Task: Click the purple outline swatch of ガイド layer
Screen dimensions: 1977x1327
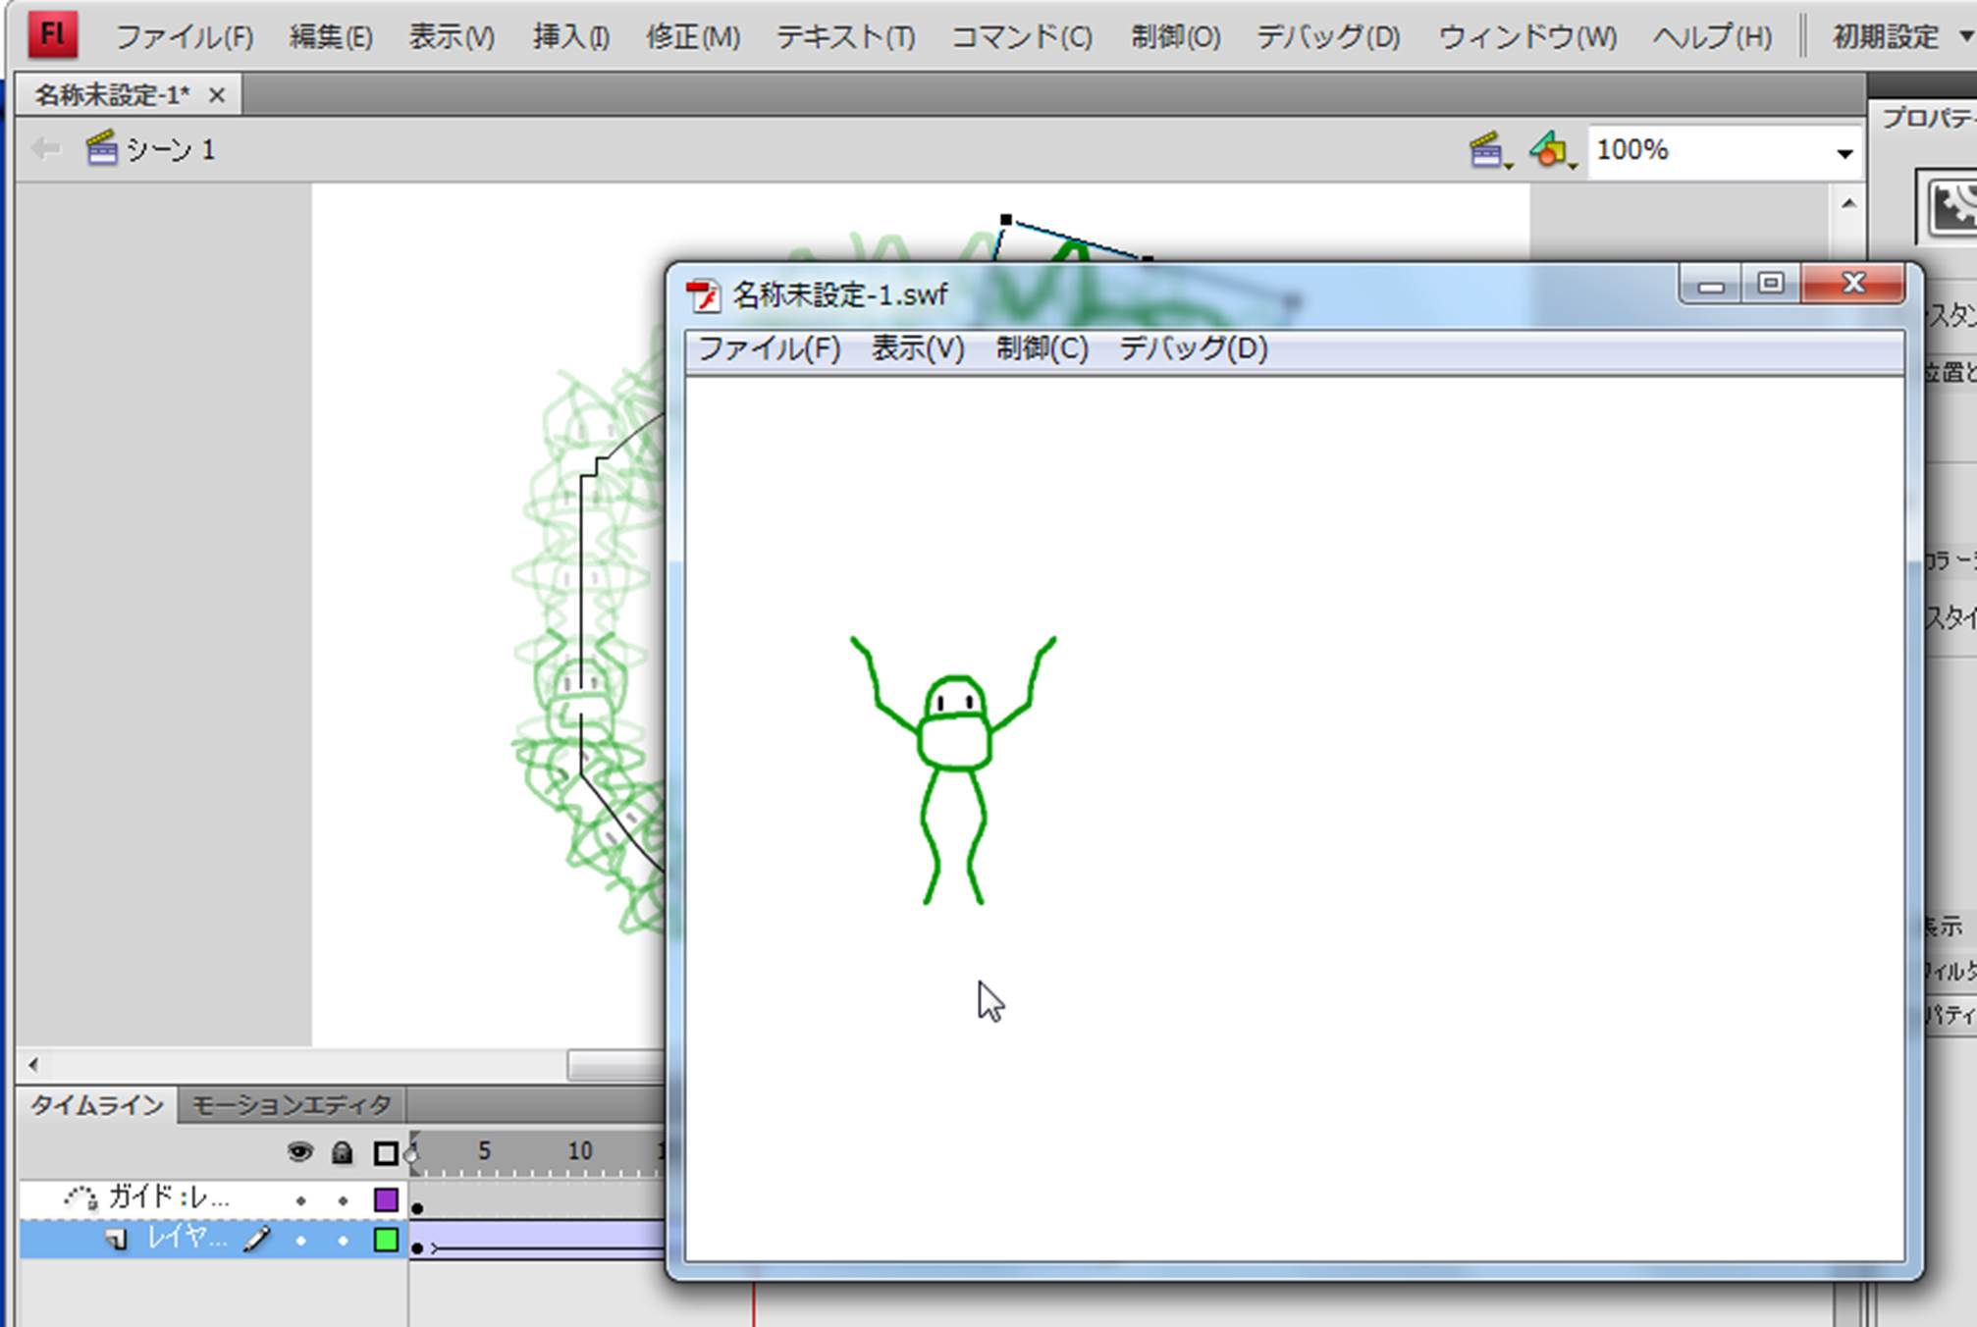Action: click(x=386, y=1199)
